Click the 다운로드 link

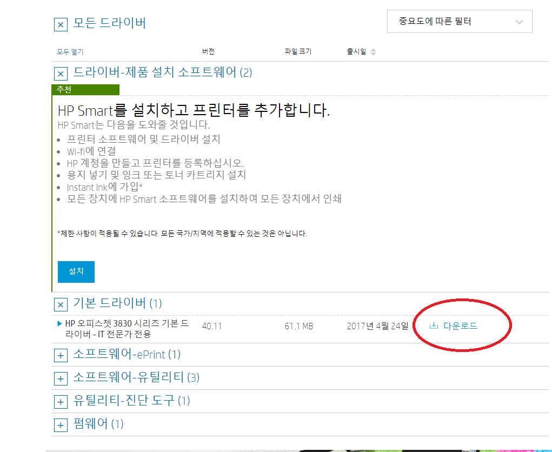pos(460,326)
